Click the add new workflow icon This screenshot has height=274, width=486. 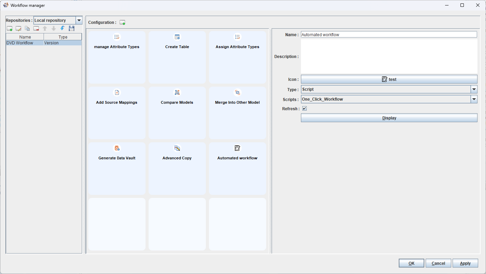pos(10,29)
